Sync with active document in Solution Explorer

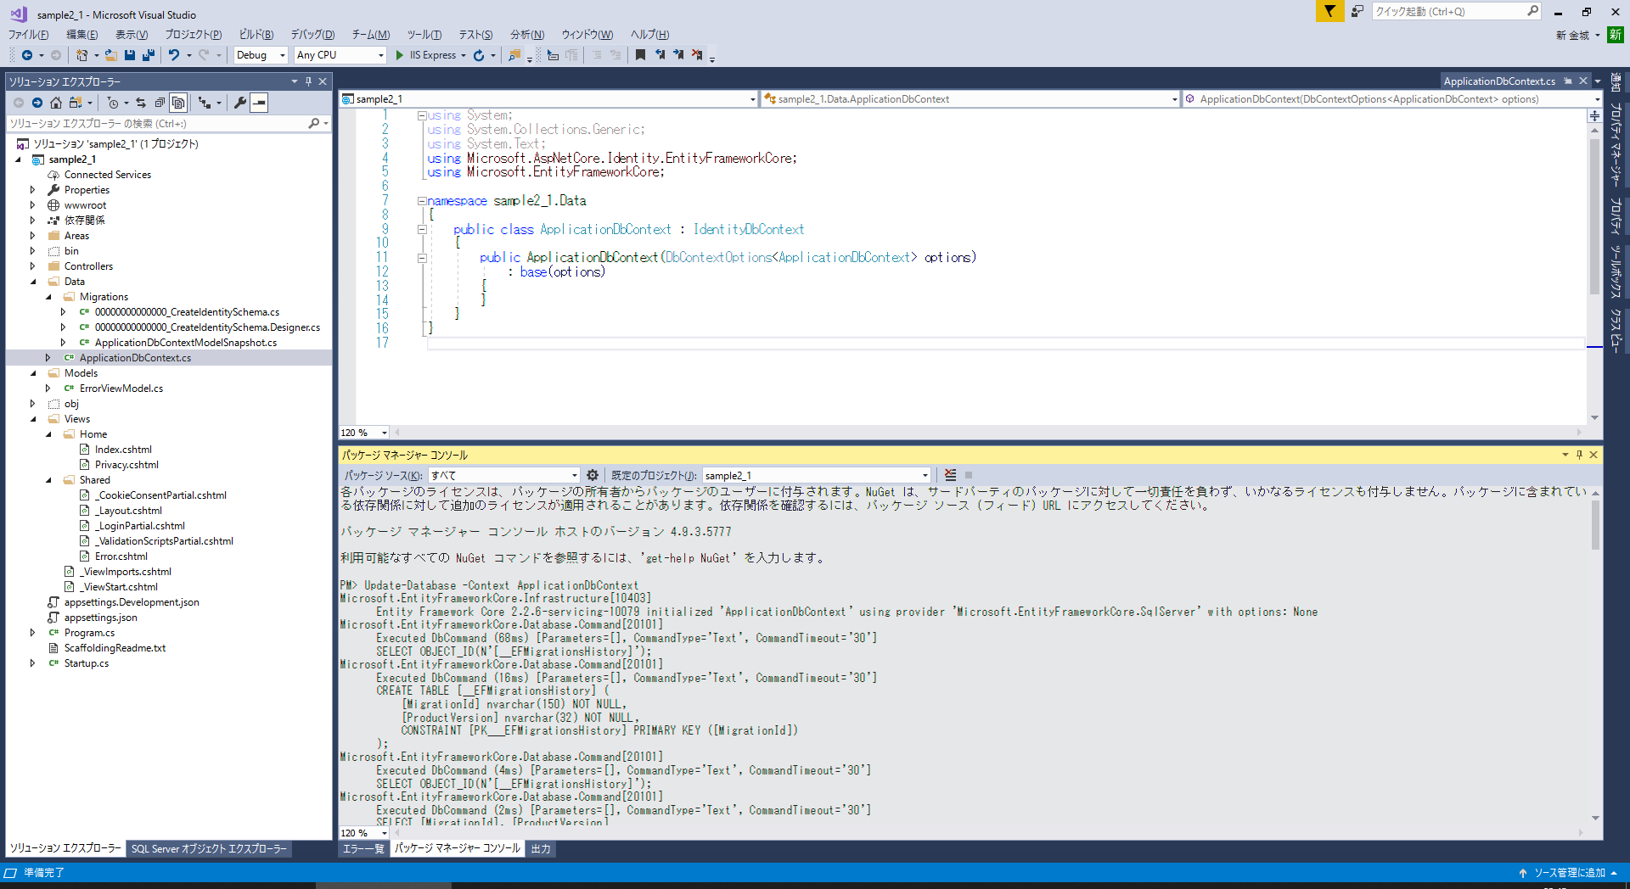tap(141, 103)
